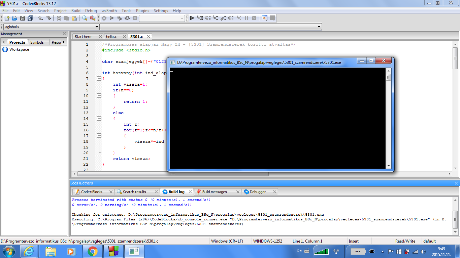Open the wxSmith menu

(109, 11)
